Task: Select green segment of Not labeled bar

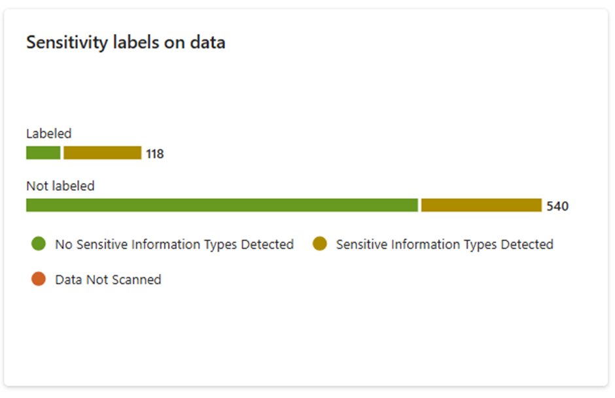Action: point(221,205)
